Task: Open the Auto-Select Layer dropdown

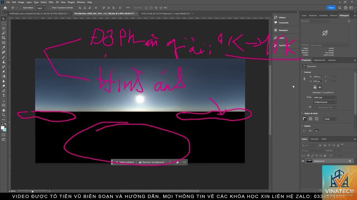Action: [41, 8]
